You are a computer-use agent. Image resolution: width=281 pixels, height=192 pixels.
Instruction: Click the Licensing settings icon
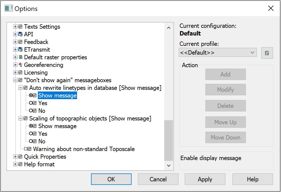click(20, 73)
